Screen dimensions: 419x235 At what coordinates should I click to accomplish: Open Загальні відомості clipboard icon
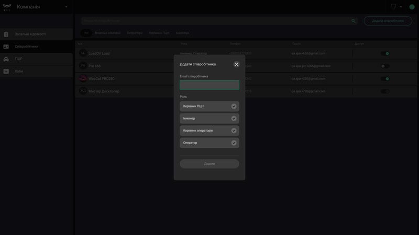[x=6, y=34]
